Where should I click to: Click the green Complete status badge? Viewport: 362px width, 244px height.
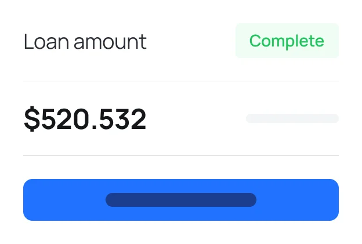coord(287,41)
